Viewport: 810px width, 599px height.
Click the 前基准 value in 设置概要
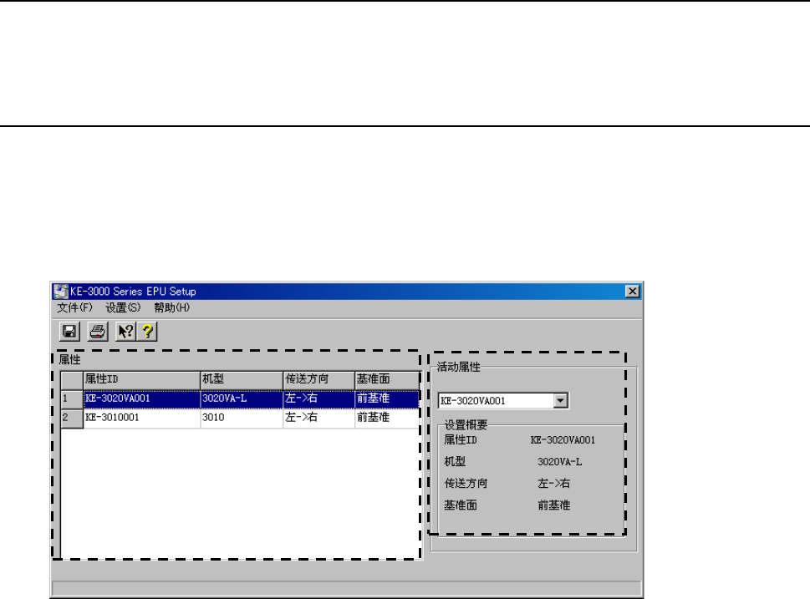tap(553, 505)
